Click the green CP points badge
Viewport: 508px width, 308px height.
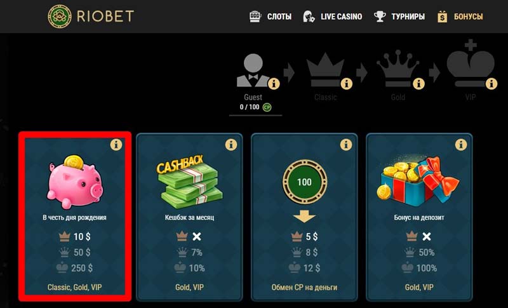pyautogui.click(x=267, y=107)
